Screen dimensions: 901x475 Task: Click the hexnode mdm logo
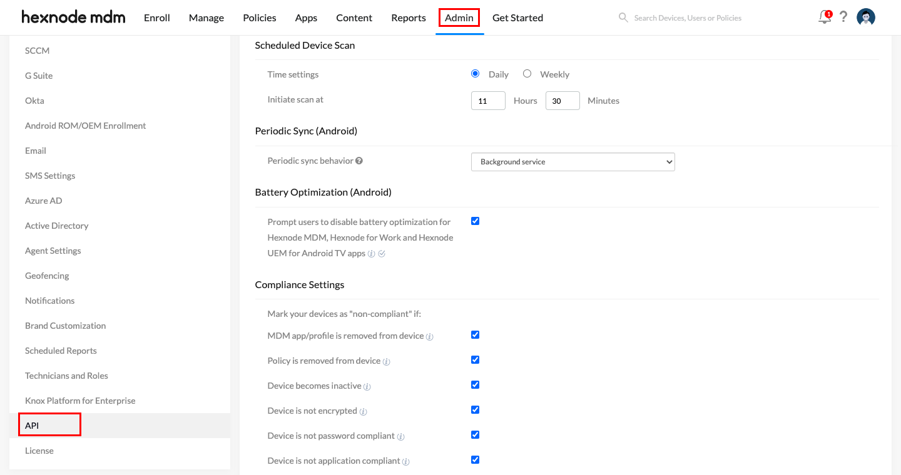(73, 17)
